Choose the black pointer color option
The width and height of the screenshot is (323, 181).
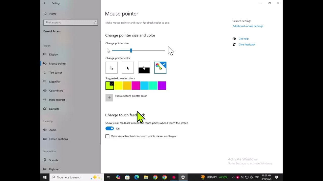(x=128, y=68)
